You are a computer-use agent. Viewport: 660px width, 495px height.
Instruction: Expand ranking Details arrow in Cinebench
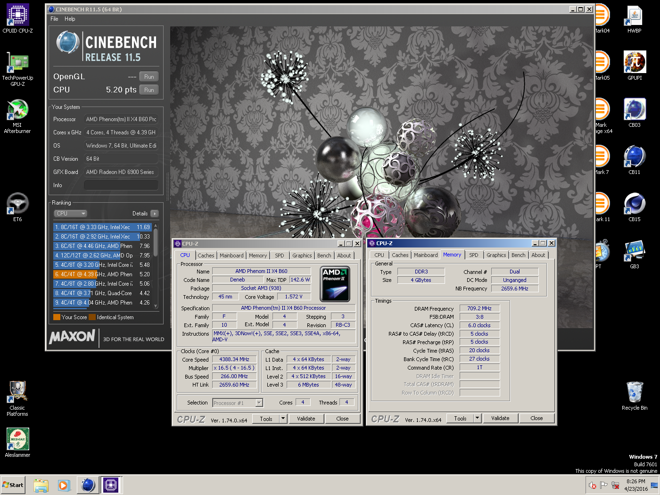tap(155, 214)
